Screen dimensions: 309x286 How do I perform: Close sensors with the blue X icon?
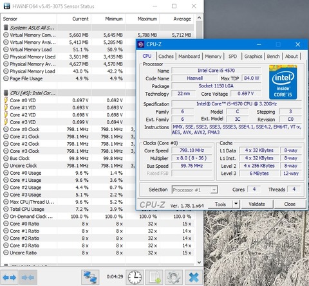click(194, 278)
